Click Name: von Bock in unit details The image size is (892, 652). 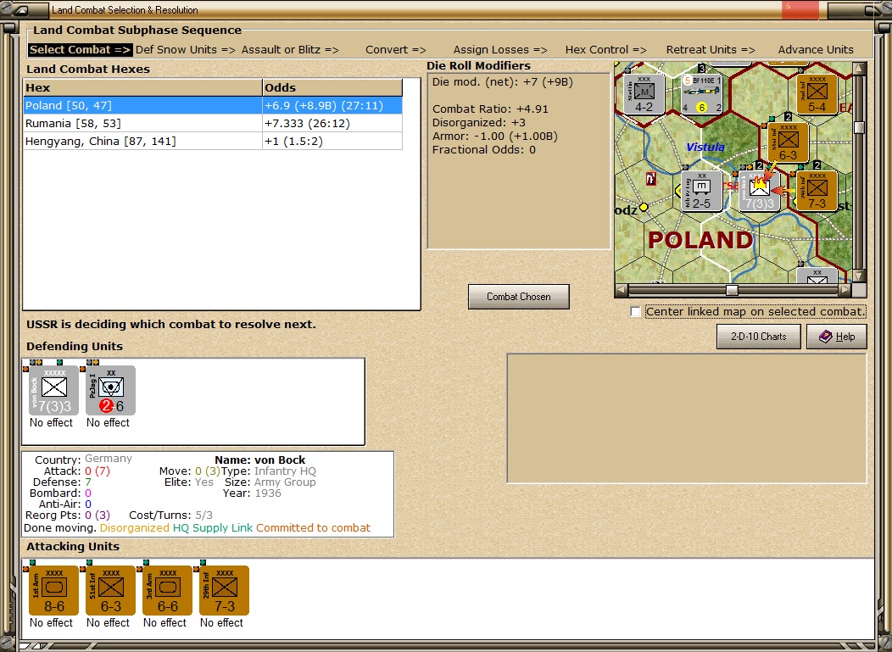point(260,460)
